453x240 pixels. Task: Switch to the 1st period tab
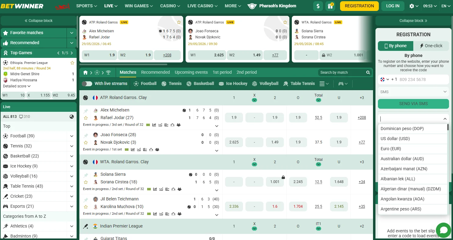[222, 72]
